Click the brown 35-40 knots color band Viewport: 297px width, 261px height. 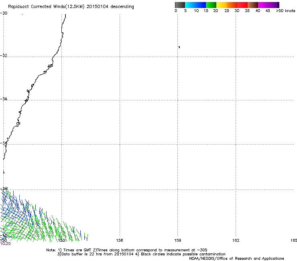click(x=253, y=5)
